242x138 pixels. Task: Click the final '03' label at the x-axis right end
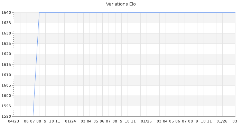pyautogui.click(x=234, y=121)
